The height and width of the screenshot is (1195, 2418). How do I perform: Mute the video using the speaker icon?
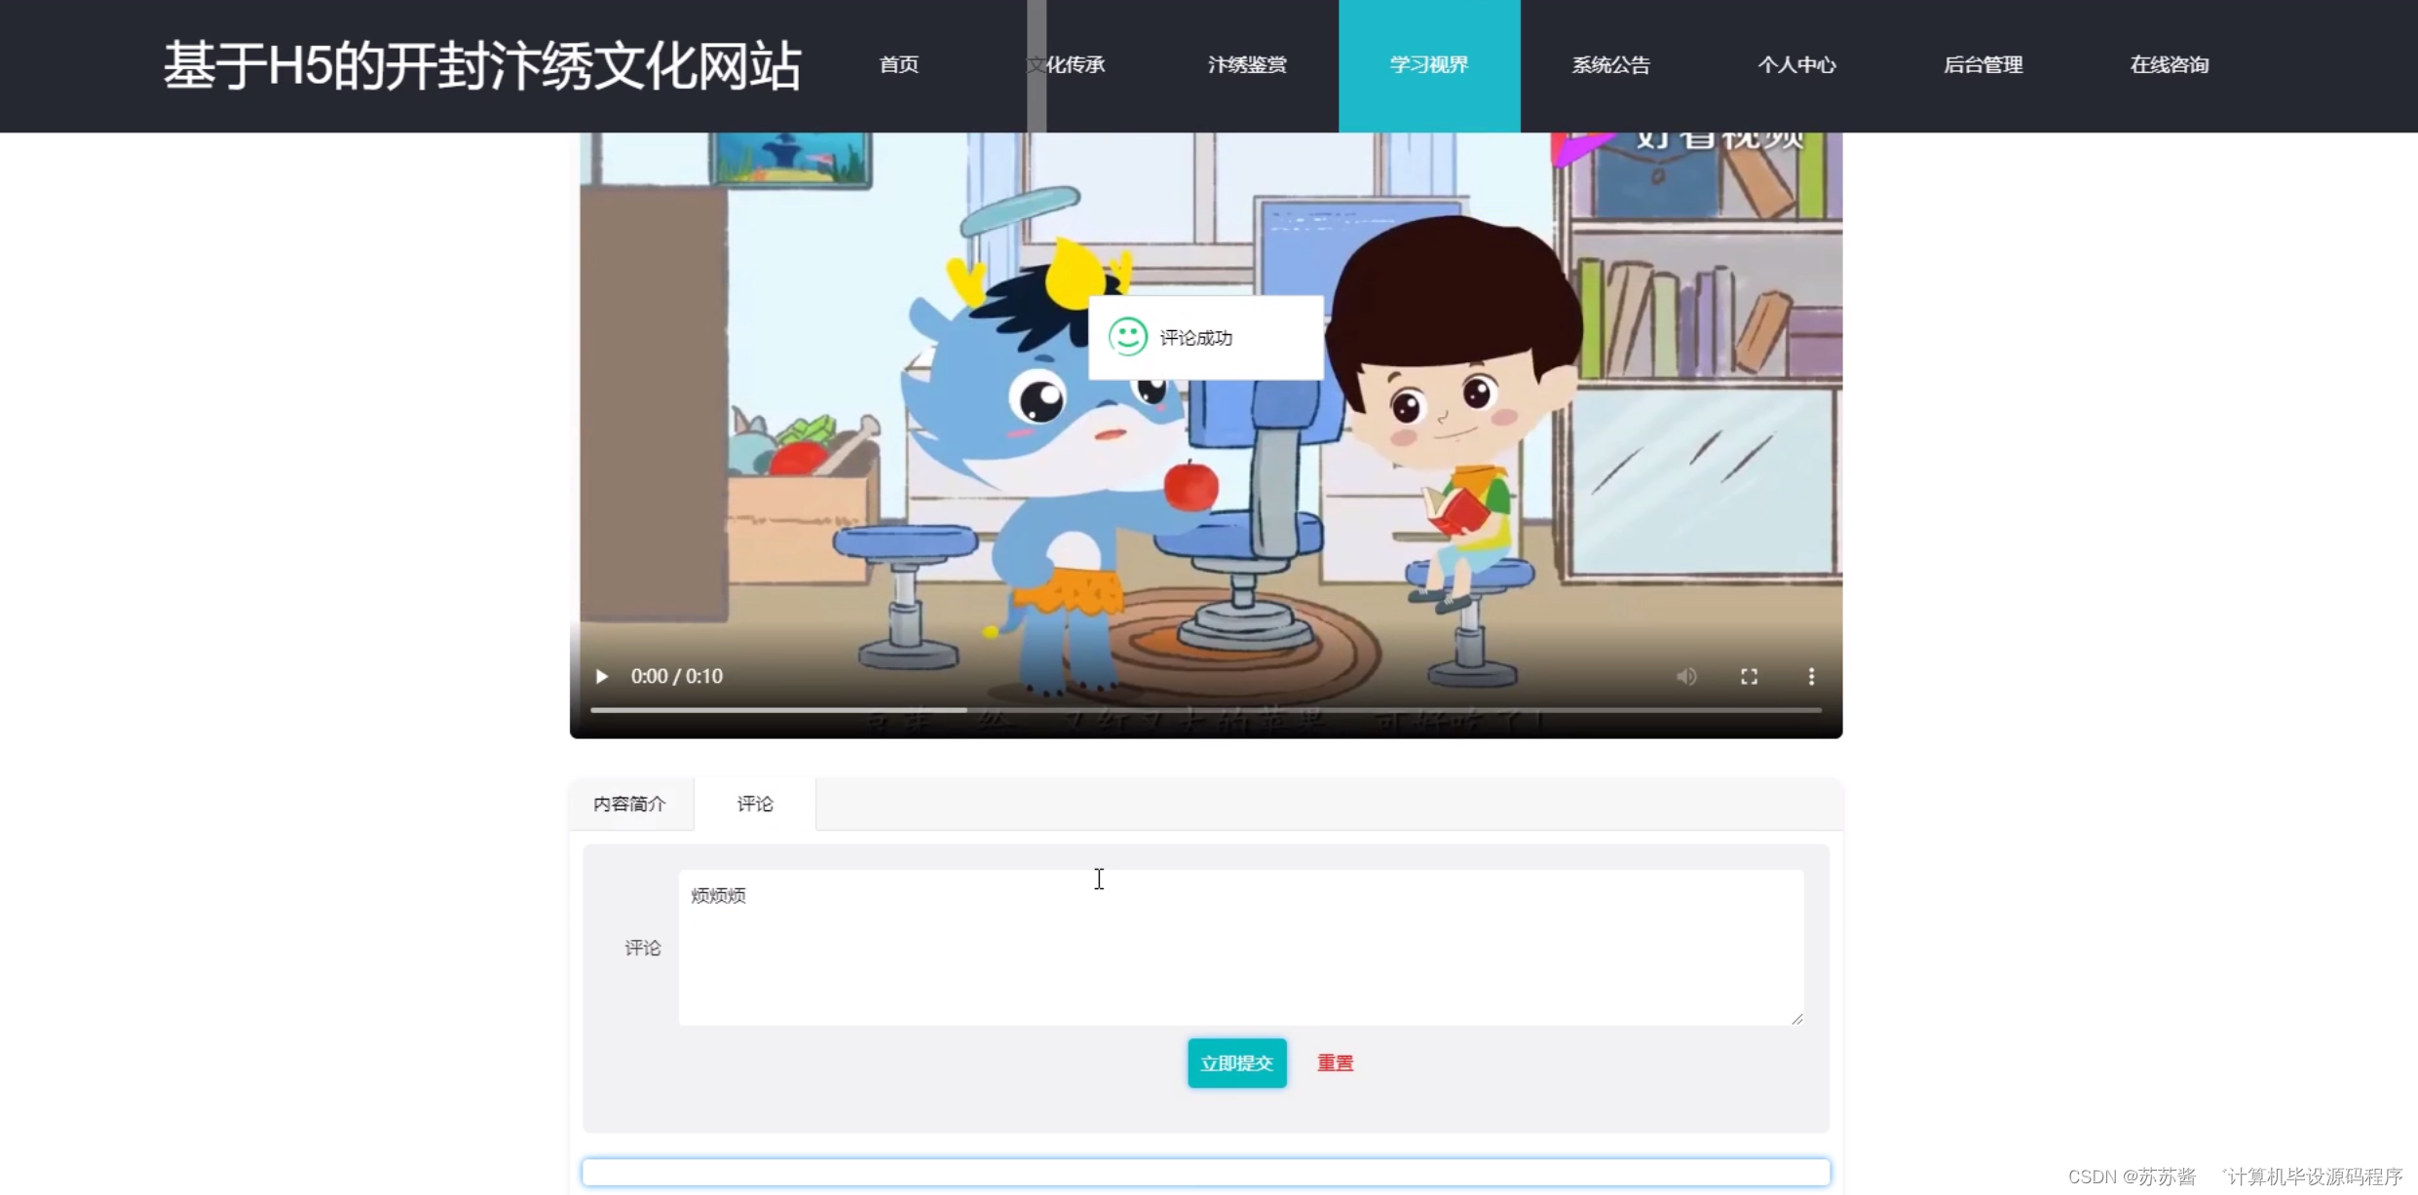1686,676
